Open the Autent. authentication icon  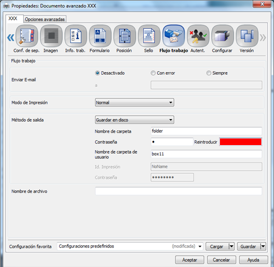tap(198, 36)
